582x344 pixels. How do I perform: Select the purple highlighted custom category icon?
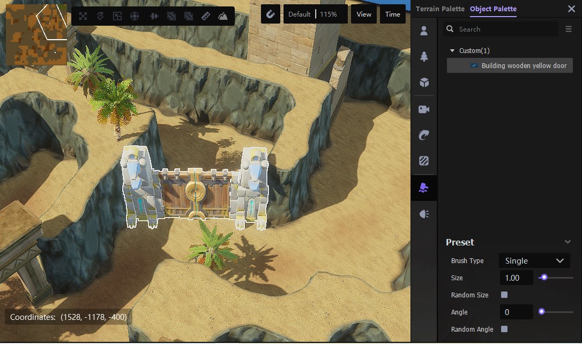pyautogui.click(x=423, y=188)
